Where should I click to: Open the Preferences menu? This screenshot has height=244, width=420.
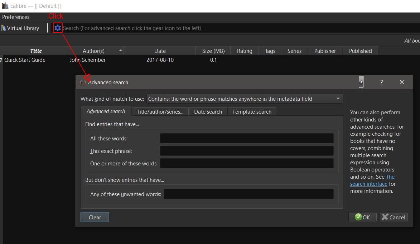(x=16, y=17)
